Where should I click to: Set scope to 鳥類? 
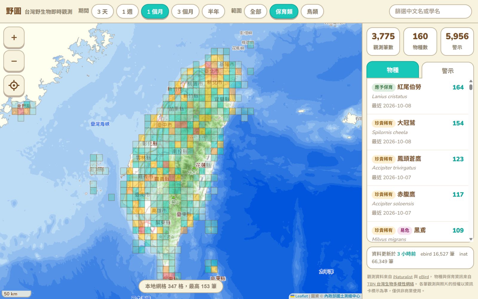[312, 12]
